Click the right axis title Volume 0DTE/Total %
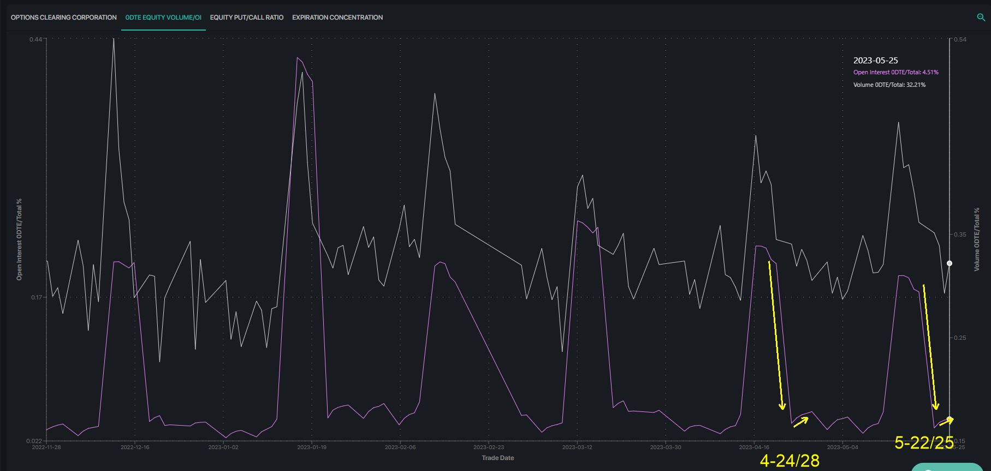The image size is (991, 471). 977,239
